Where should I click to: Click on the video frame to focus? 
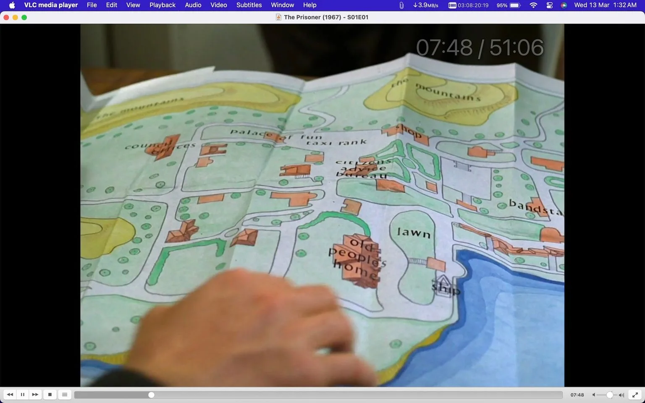tap(322, 205)
